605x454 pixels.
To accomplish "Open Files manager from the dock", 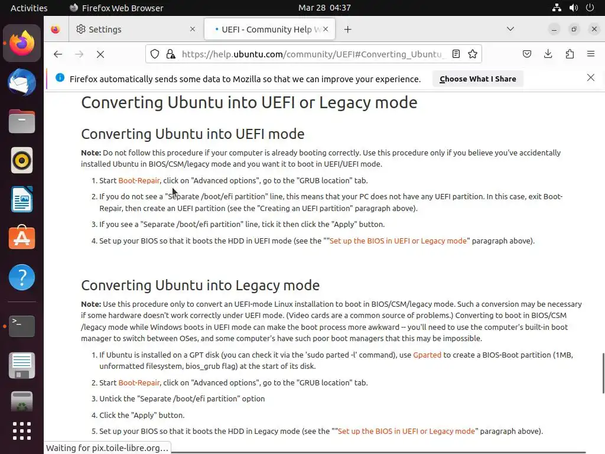I will point(22,121).
